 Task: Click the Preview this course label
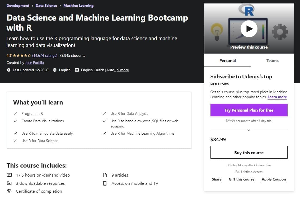tap(249, 47)
